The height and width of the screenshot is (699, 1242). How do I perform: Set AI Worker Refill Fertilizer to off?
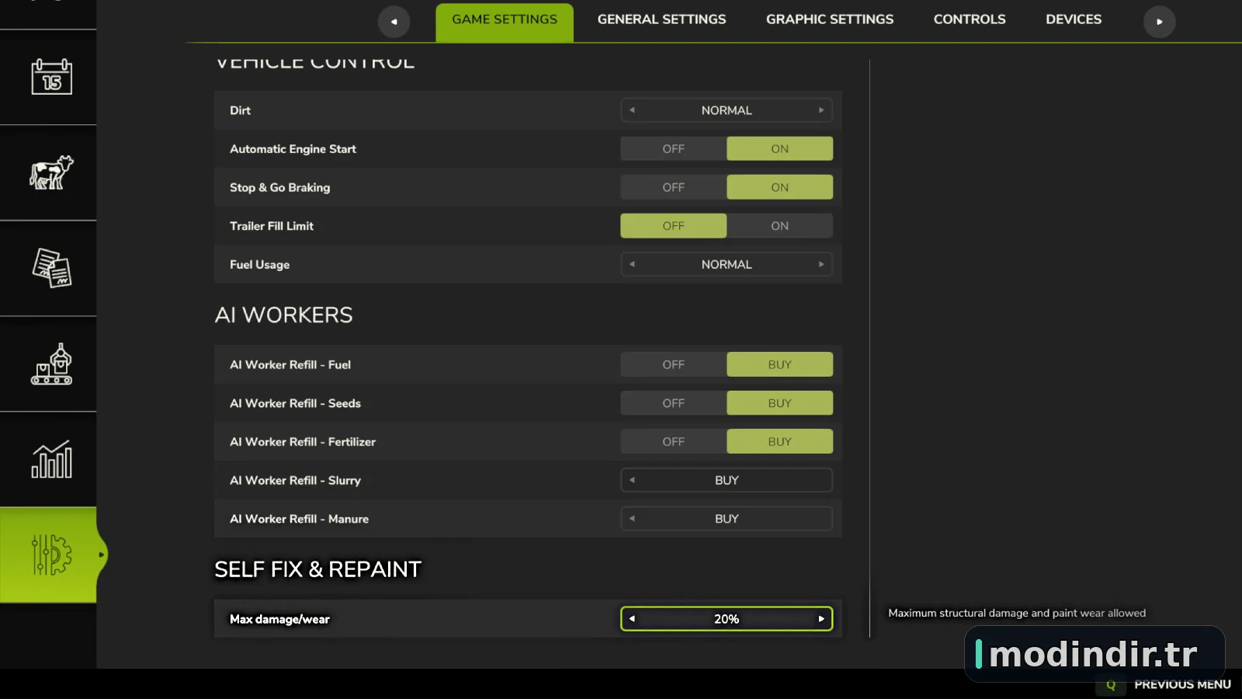pyautogui.click(x=673, y=441)
